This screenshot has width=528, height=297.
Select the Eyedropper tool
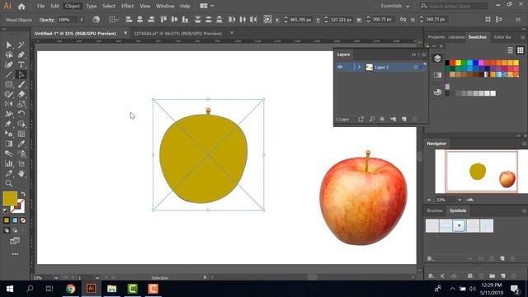(x=21, y=144)
